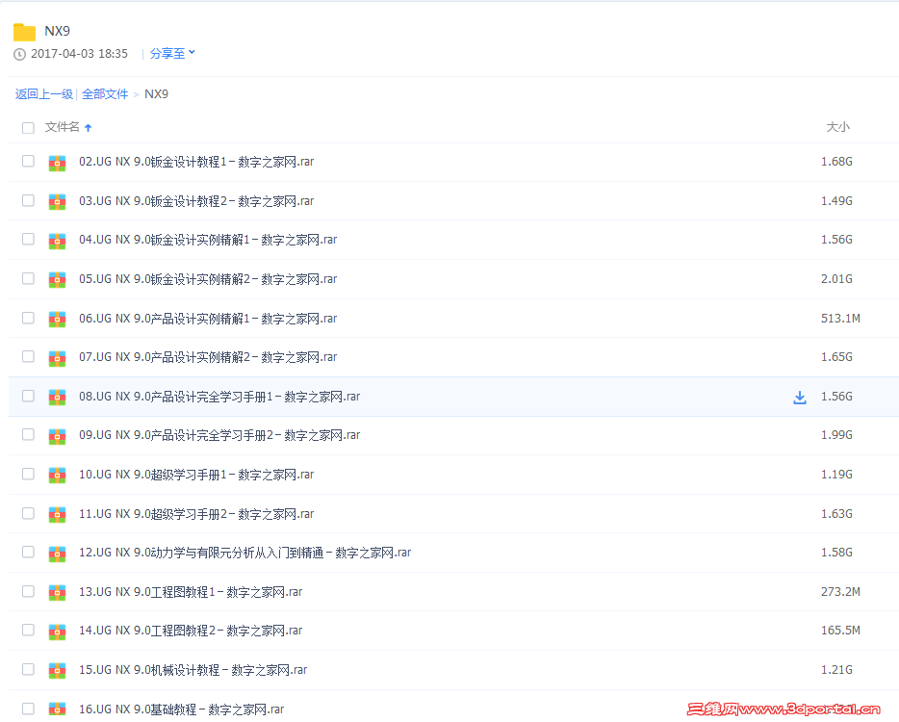
Task: Click the rar icon of 11.UG NX 9.0超级学习手册2
Action: coord(57,515)
